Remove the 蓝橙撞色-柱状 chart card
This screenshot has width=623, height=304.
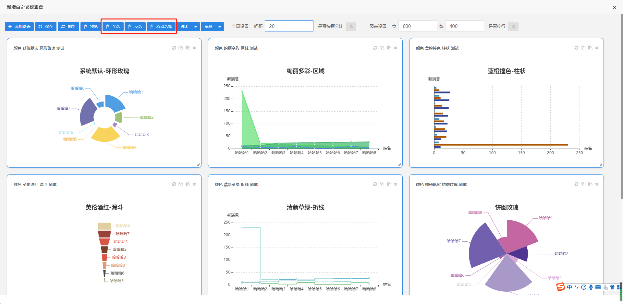[x=597, y=48]
